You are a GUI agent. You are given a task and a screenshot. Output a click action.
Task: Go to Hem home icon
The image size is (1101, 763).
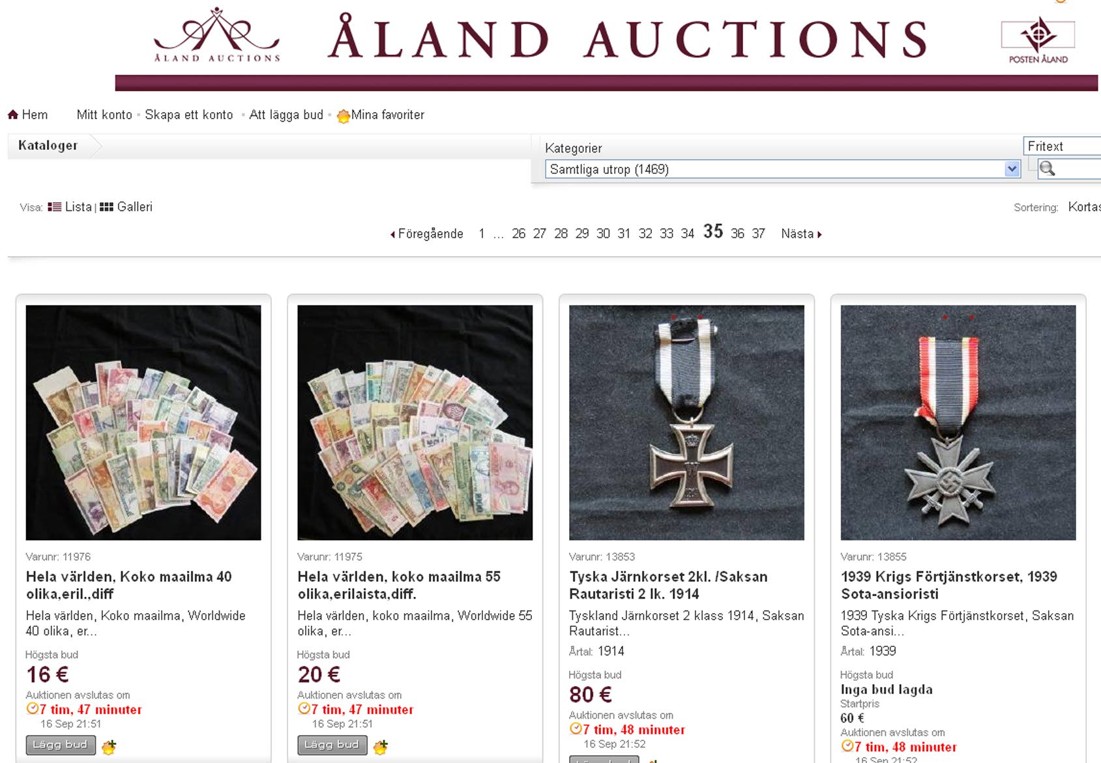point(12,115)
